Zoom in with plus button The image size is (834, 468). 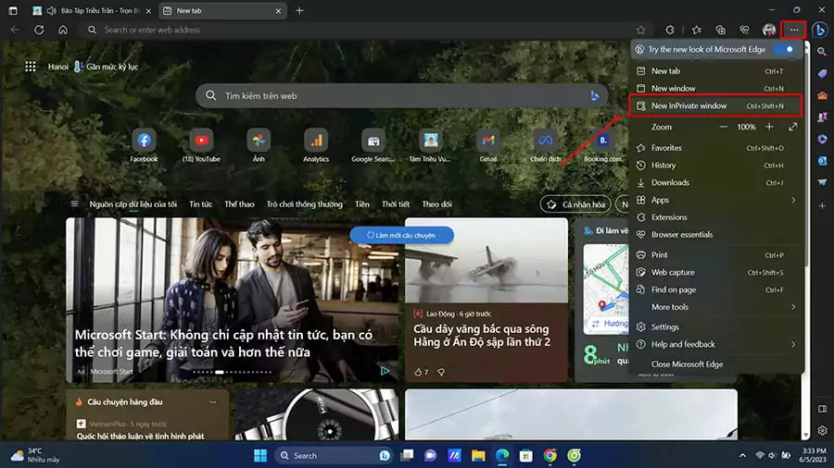(769, 127)
